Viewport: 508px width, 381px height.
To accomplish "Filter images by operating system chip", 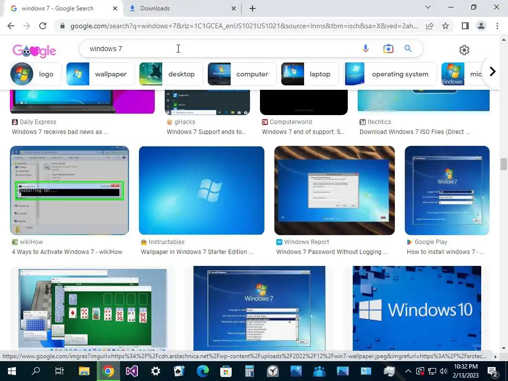I will click(390, 74).
